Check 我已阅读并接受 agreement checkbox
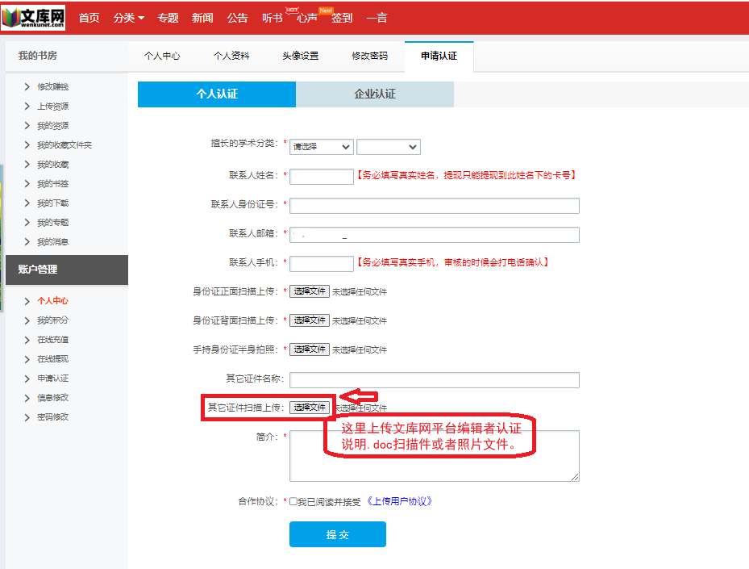The height and width of the screenshot is (569, 749). tap(293, 501)
